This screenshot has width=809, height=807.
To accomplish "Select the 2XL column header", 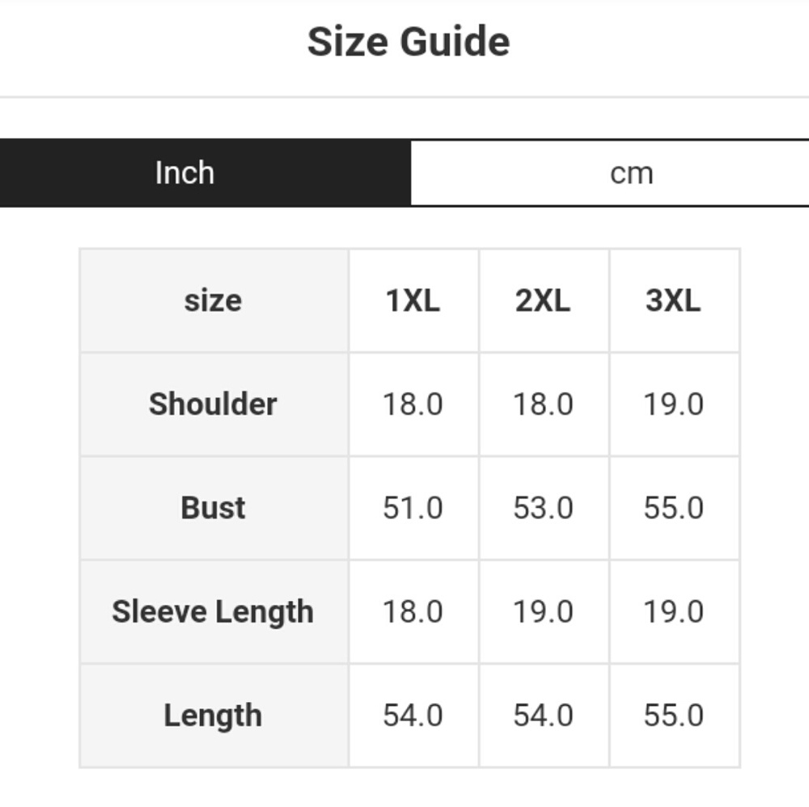I will (543, 301).
